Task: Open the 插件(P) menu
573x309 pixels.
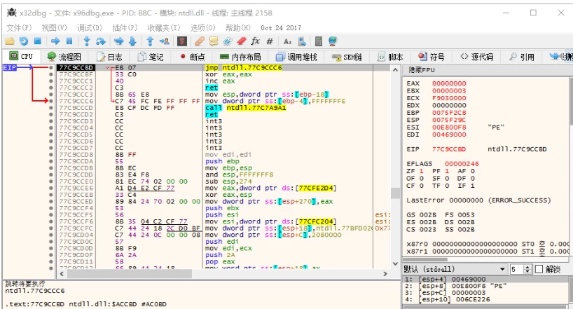Action: pos(124,27)
